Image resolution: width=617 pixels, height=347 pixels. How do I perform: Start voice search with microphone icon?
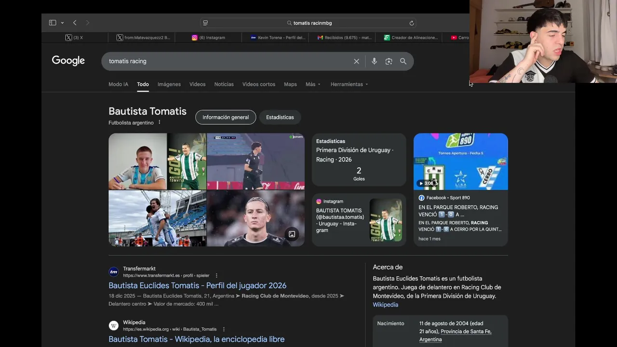coord(374,61)
